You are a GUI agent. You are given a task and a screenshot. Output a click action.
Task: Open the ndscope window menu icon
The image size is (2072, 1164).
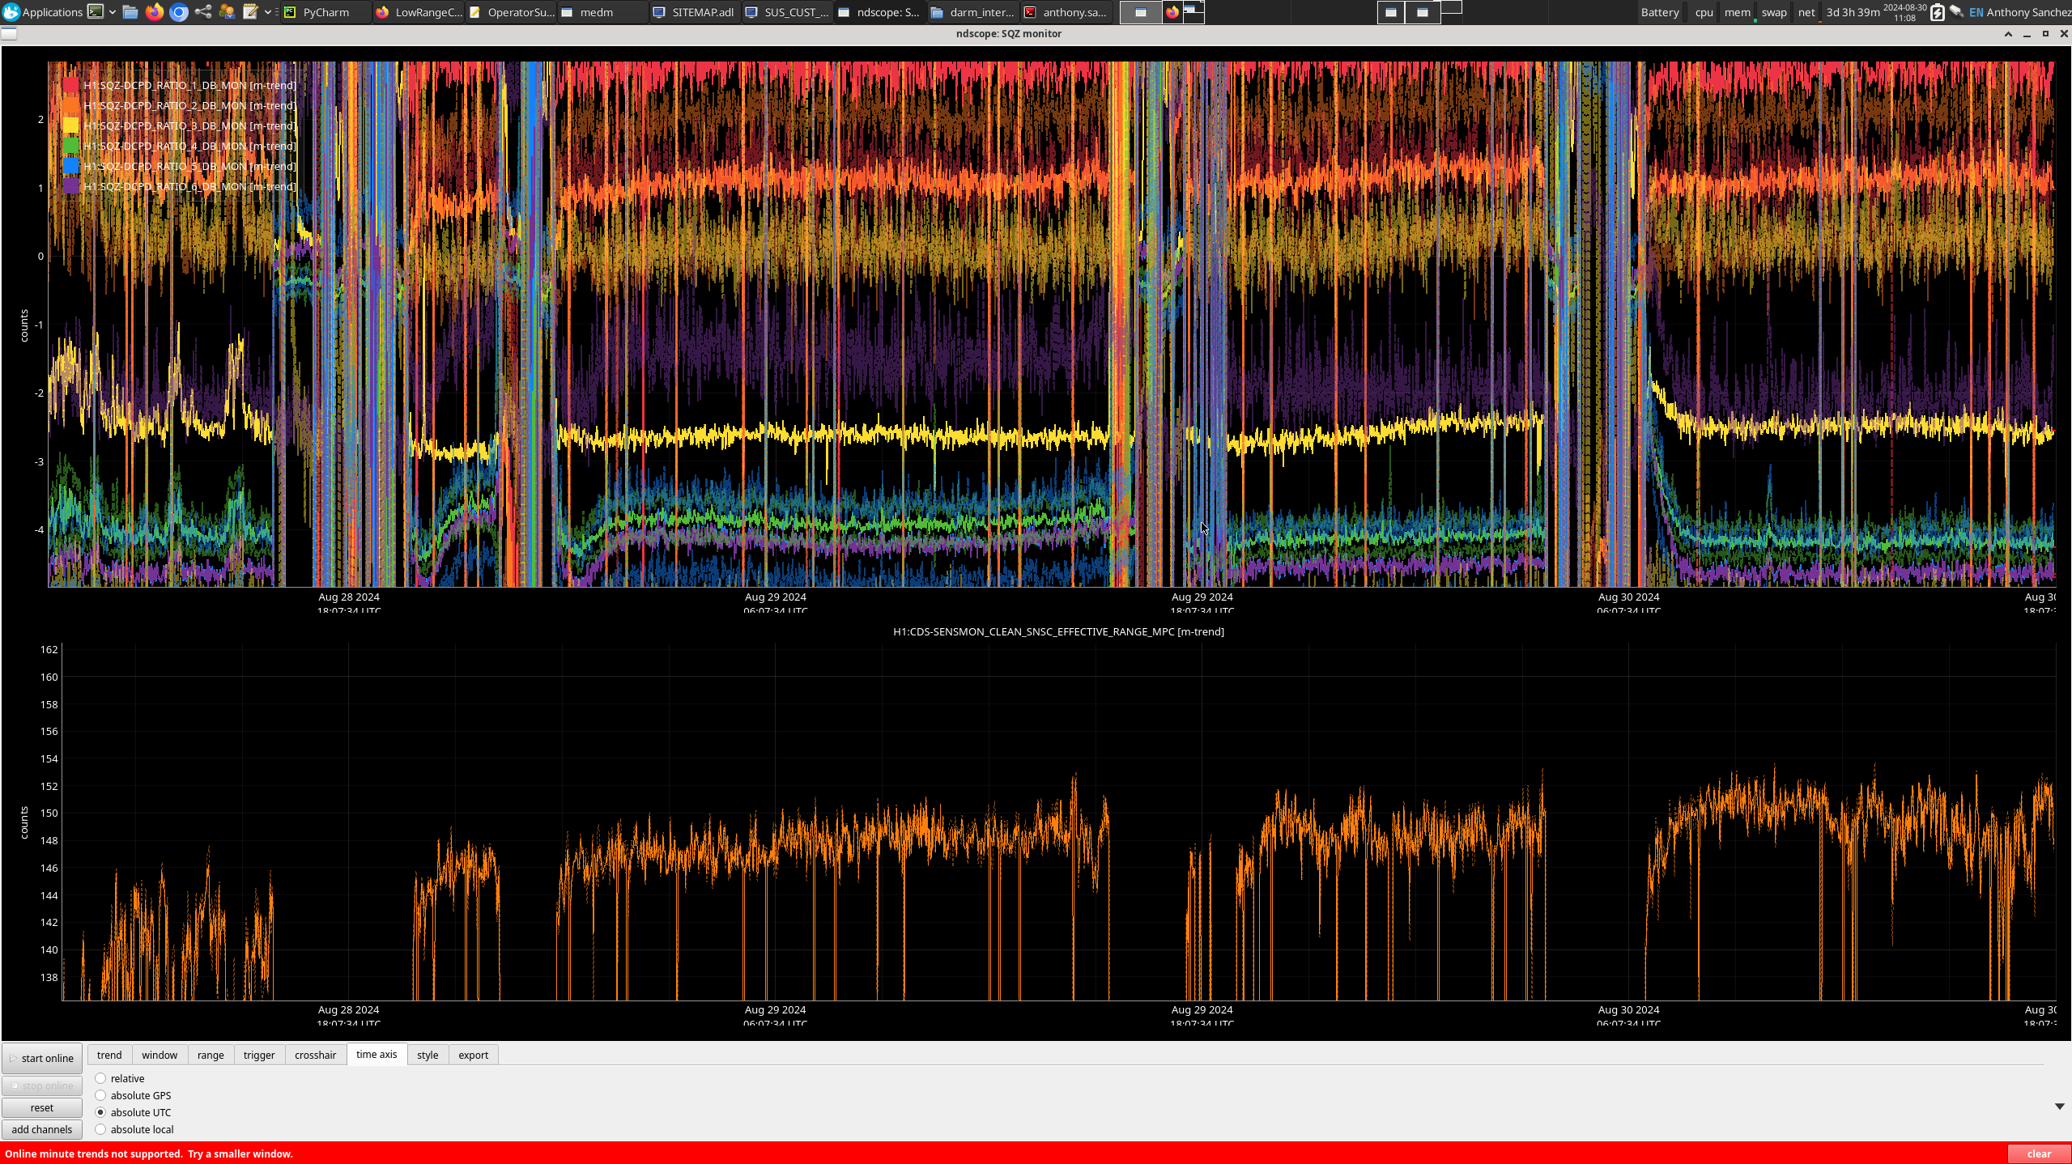click(9, 33)
